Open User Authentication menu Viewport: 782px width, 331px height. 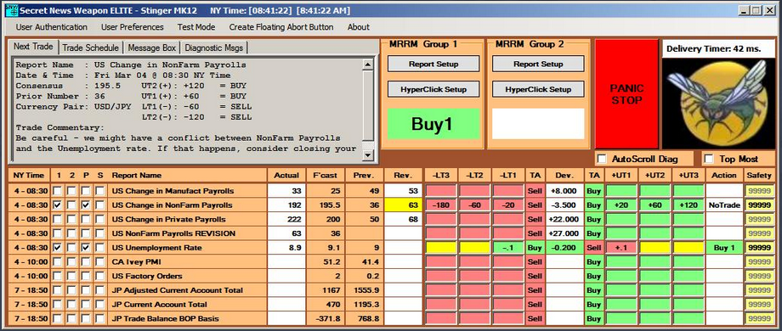51,27
